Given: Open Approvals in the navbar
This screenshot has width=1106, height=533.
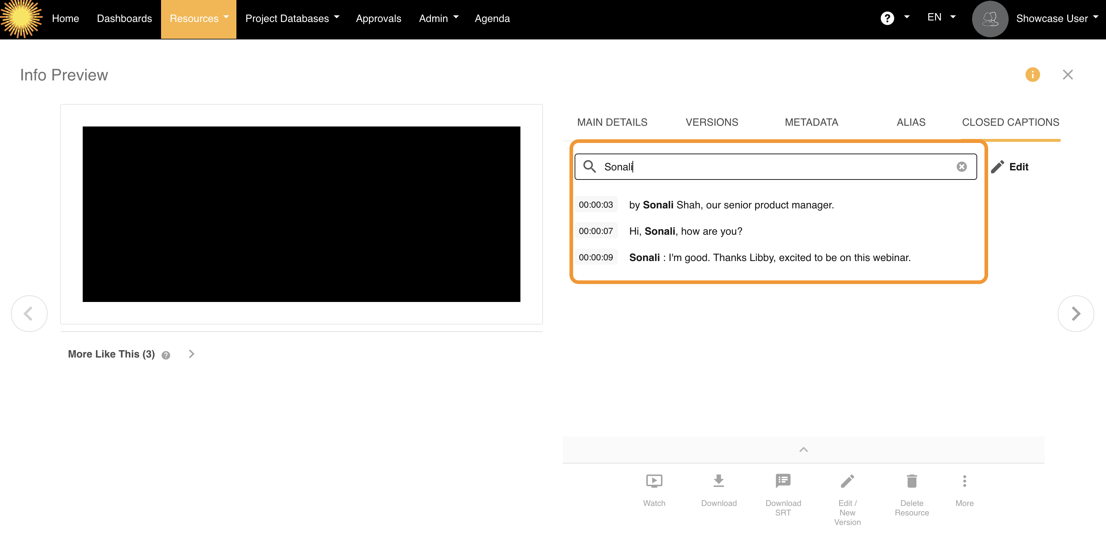Looking at the screenshot, I should point(378,18).
